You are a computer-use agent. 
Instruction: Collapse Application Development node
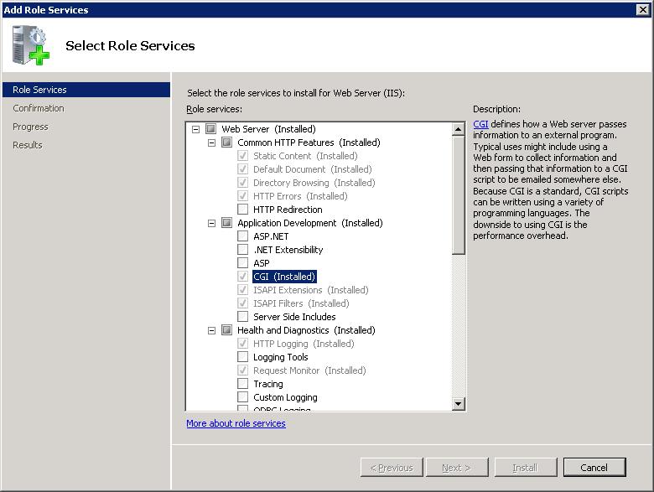pyautogui.click(x=211, y=223)
